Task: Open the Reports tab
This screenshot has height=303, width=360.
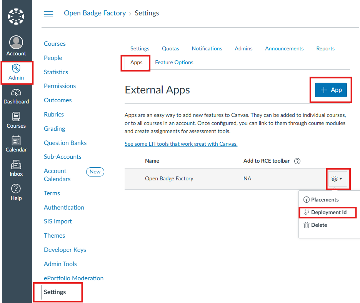Action: 325,49
